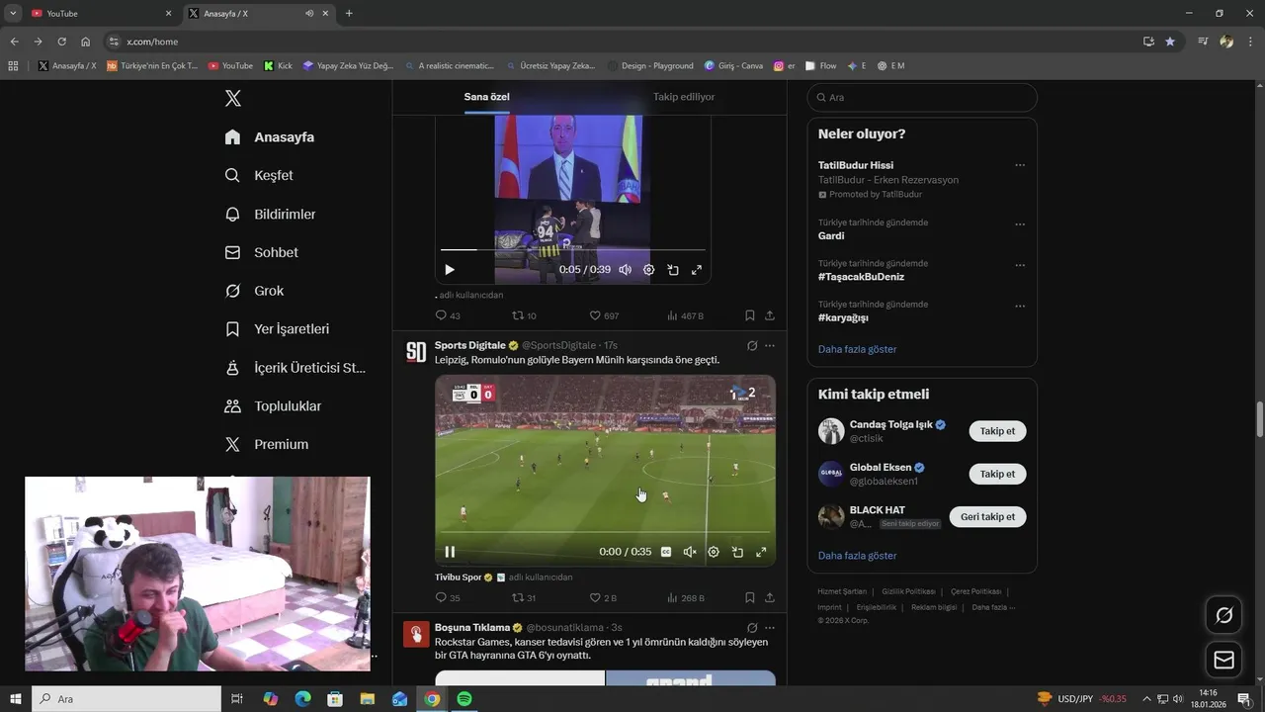Bookmark page with star icon
The image size is (1265, 712).
coord(1170,42)
